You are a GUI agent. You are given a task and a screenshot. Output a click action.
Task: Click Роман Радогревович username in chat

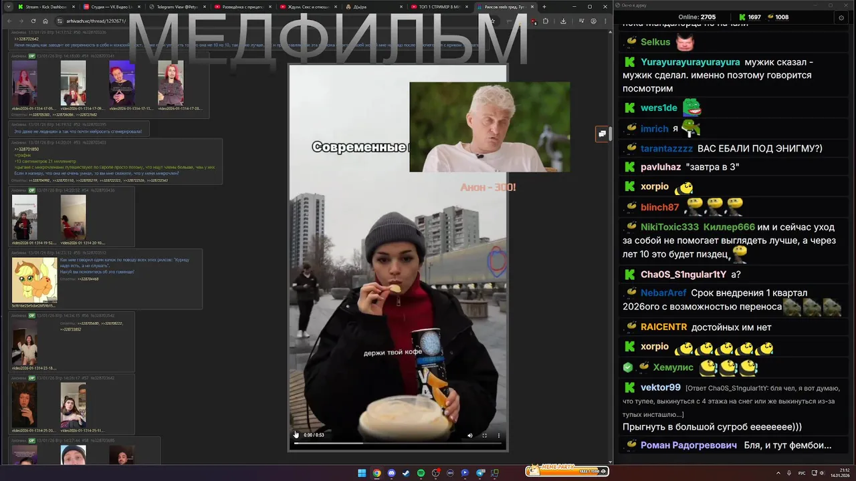689,445
